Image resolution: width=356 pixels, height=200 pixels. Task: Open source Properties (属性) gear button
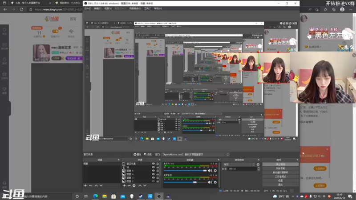[137, 154]
